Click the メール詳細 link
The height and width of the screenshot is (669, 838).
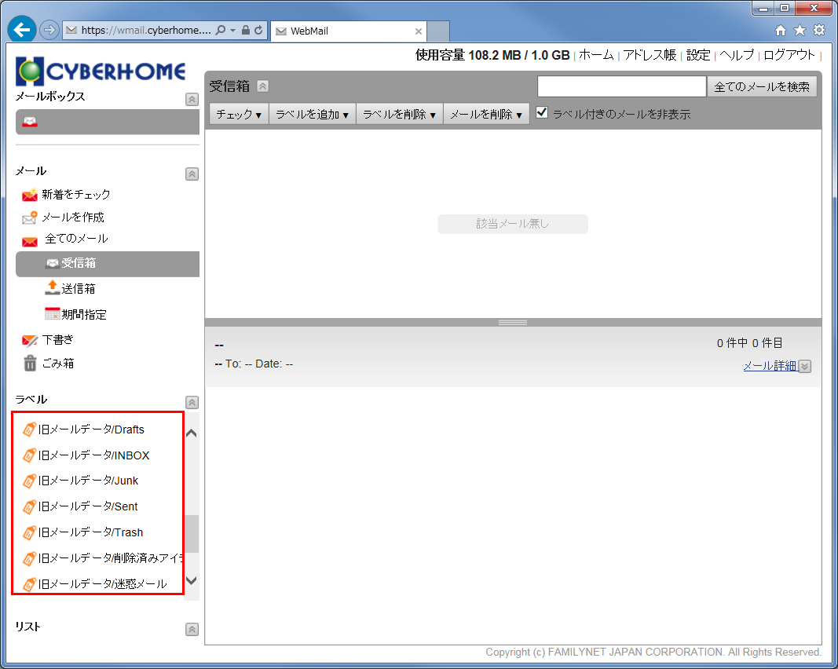point(769,366)
